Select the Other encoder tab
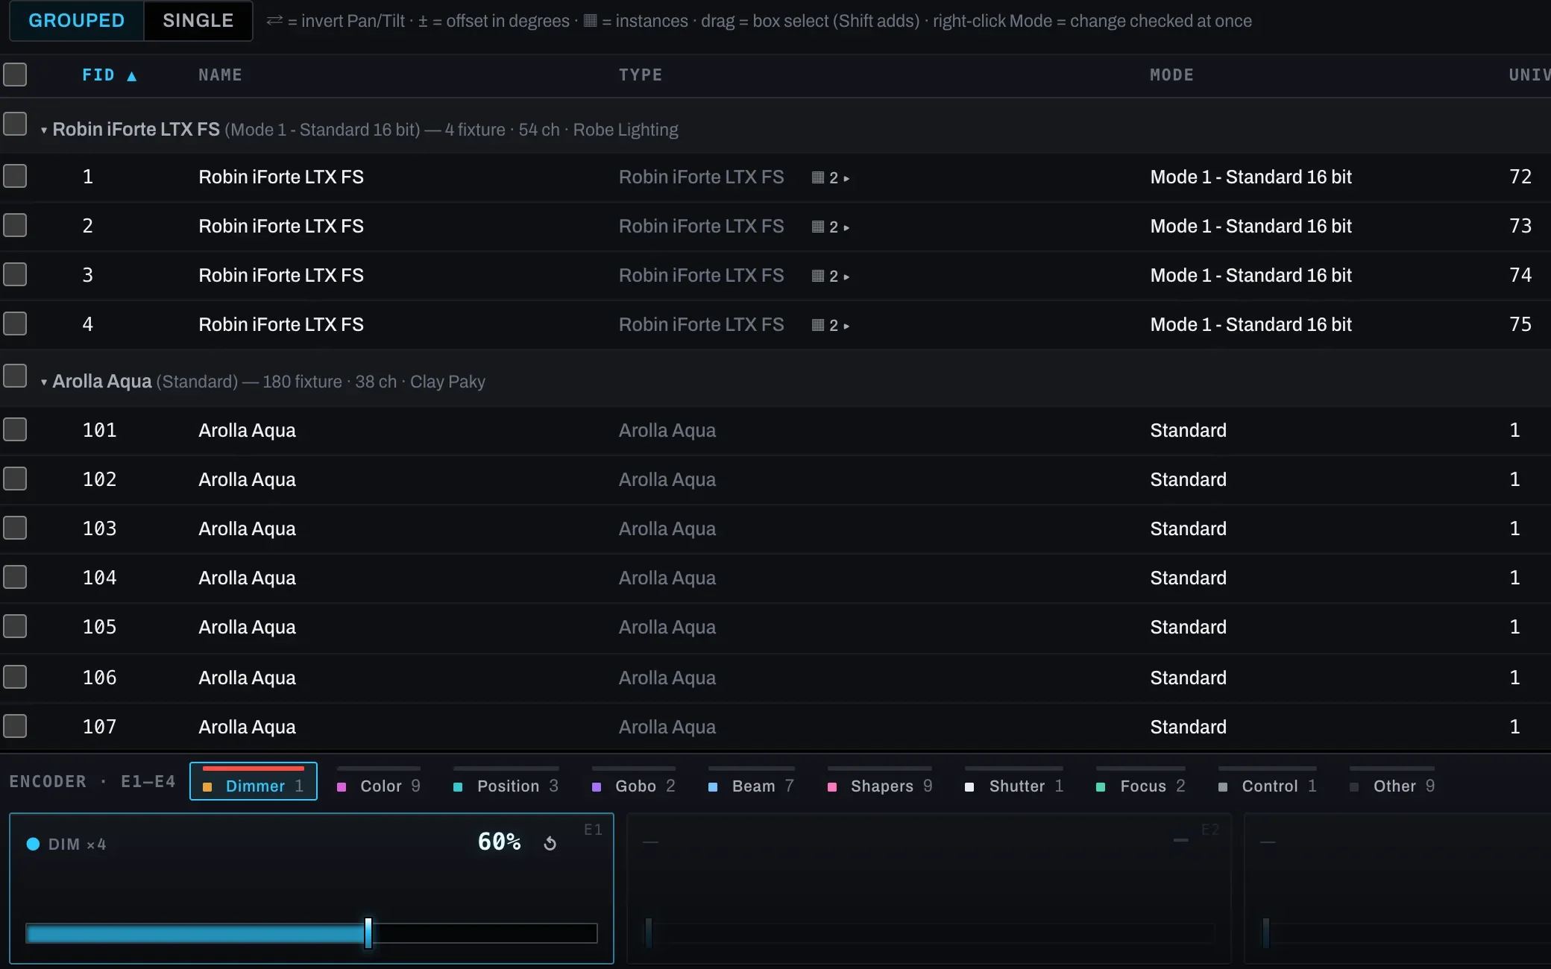 1393,783
